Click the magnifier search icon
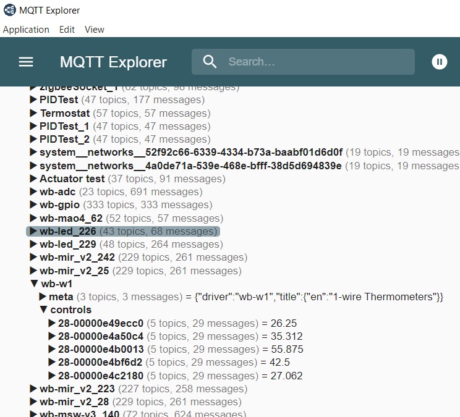 pyautogui.click(x=210, y=62)
